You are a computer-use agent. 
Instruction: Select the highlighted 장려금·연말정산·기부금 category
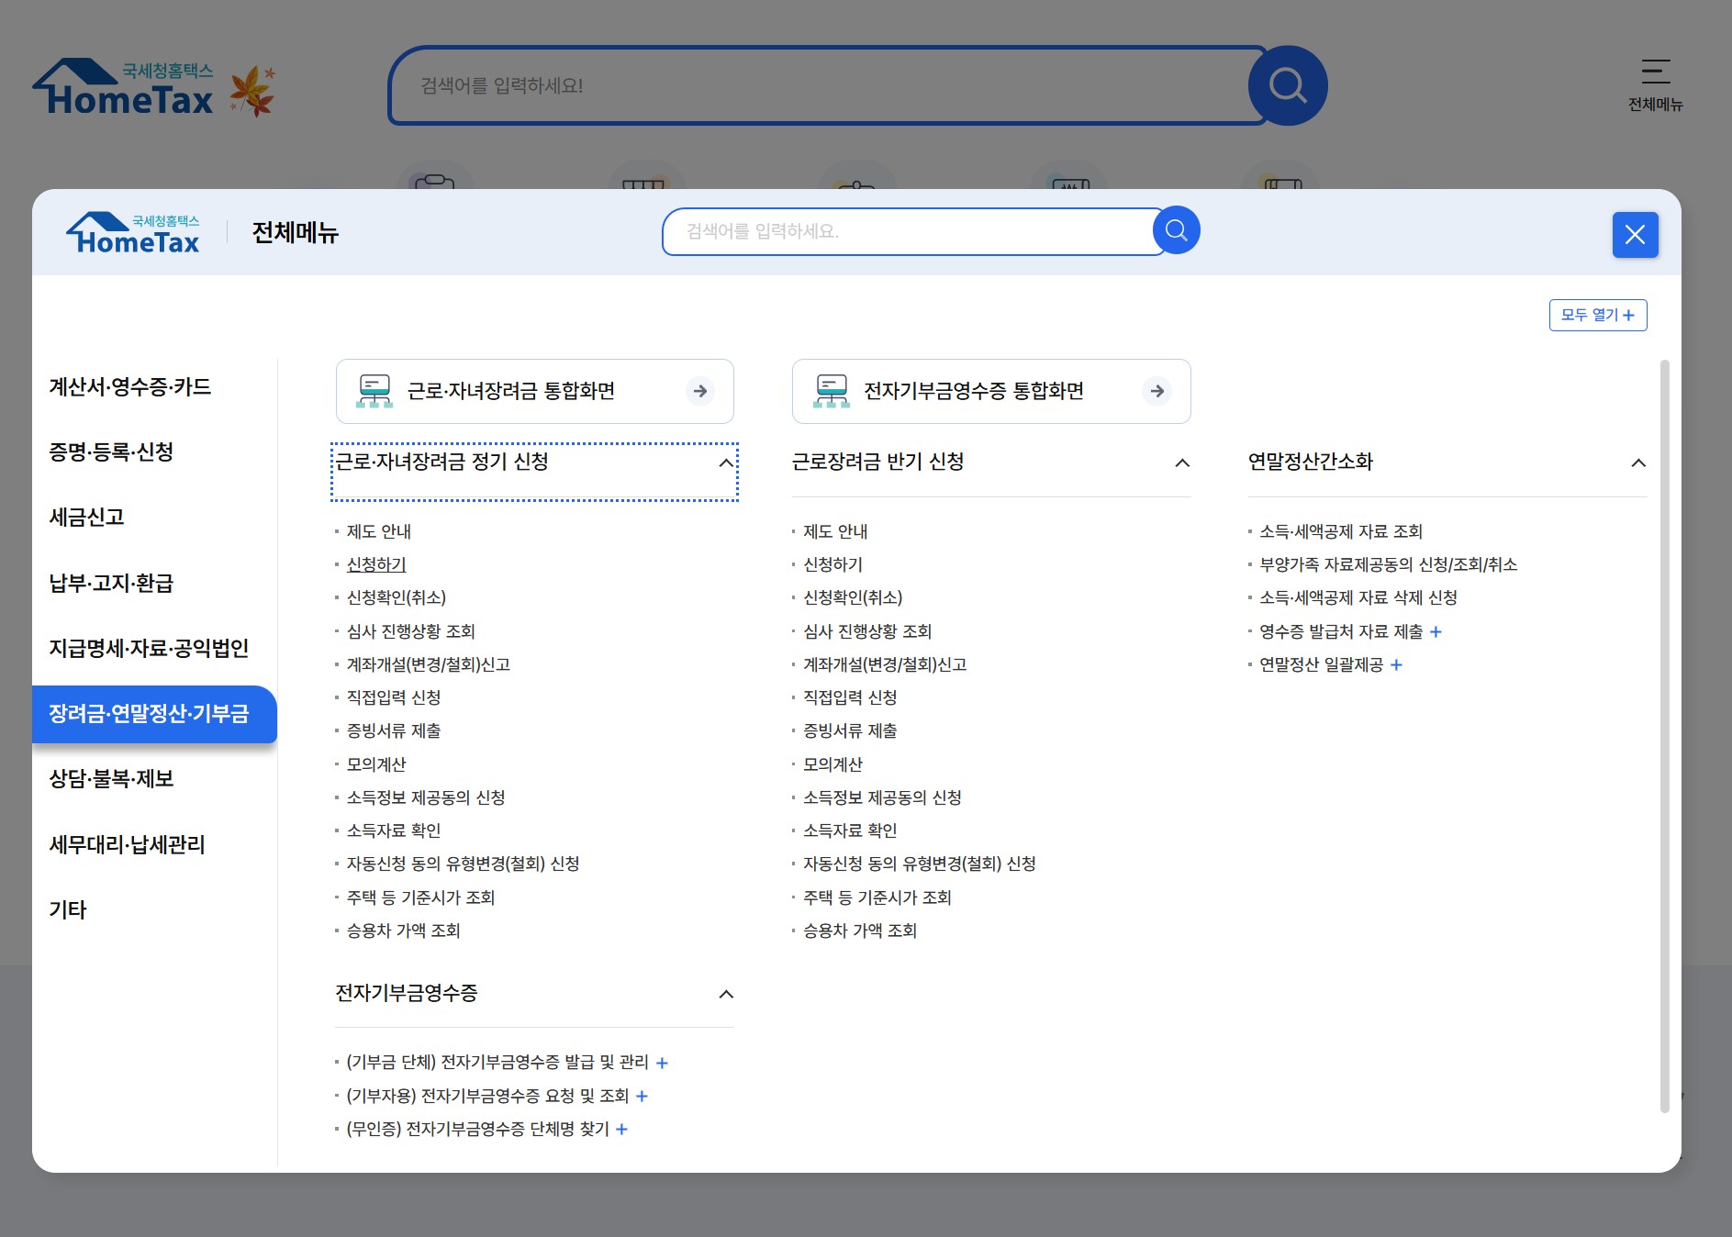(x=153, y=716)
